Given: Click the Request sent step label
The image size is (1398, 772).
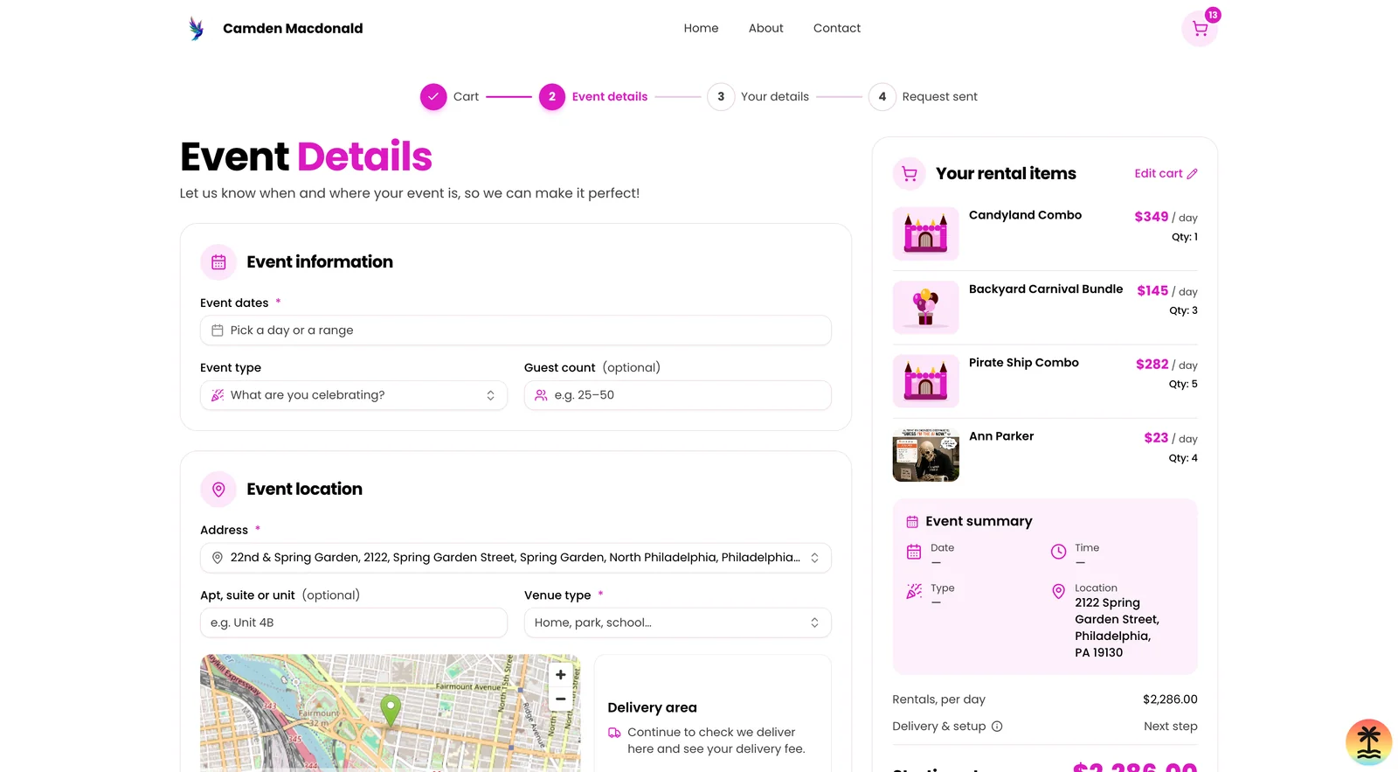Looking at the screenshot, I should tap(939, 97).
